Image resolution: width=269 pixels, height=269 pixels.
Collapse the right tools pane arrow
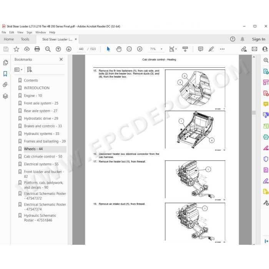point(266,241)
